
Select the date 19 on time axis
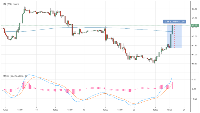84,110
